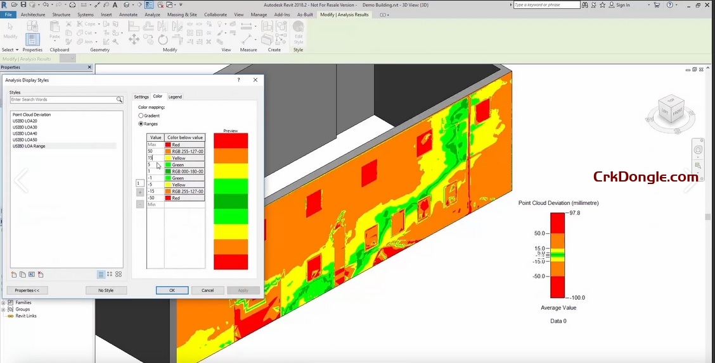Click the binoculars search icon
Image resolution: width=715 pixels, height=363 pixels.
click(586, 5)
